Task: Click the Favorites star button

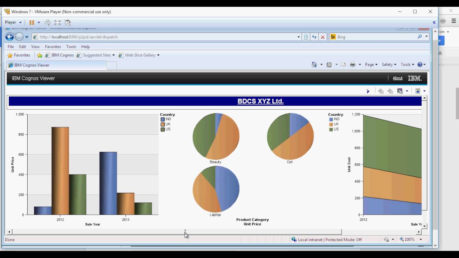Action: 19,55
